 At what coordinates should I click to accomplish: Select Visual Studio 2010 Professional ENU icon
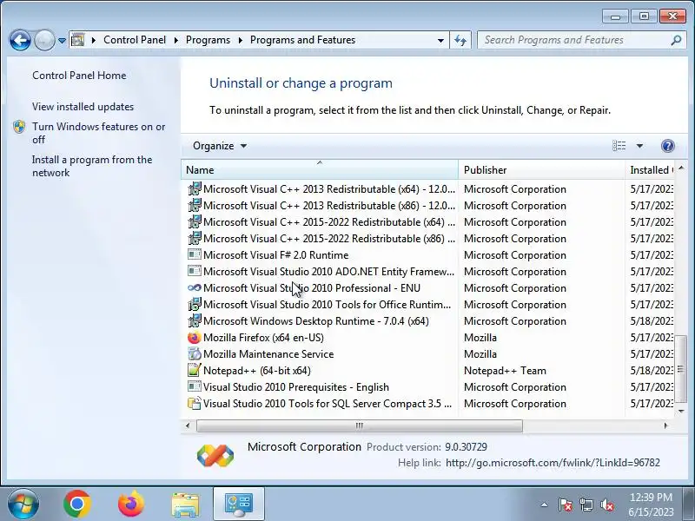[x=194, y=288]
